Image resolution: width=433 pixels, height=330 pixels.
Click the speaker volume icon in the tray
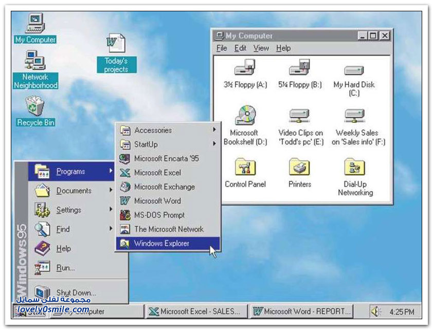tap(376, 311)
